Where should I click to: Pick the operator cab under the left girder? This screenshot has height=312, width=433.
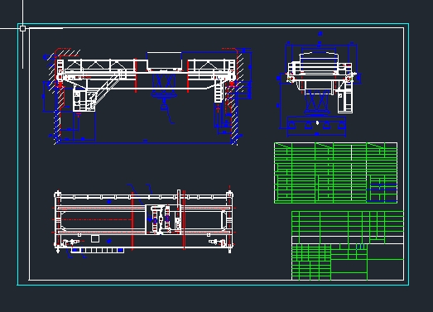tap(84, 101)
